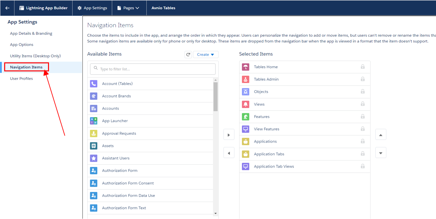Toggle lock icon on Views row
Viewport: 436px width, 219px height.
click(x=363, y=104)
